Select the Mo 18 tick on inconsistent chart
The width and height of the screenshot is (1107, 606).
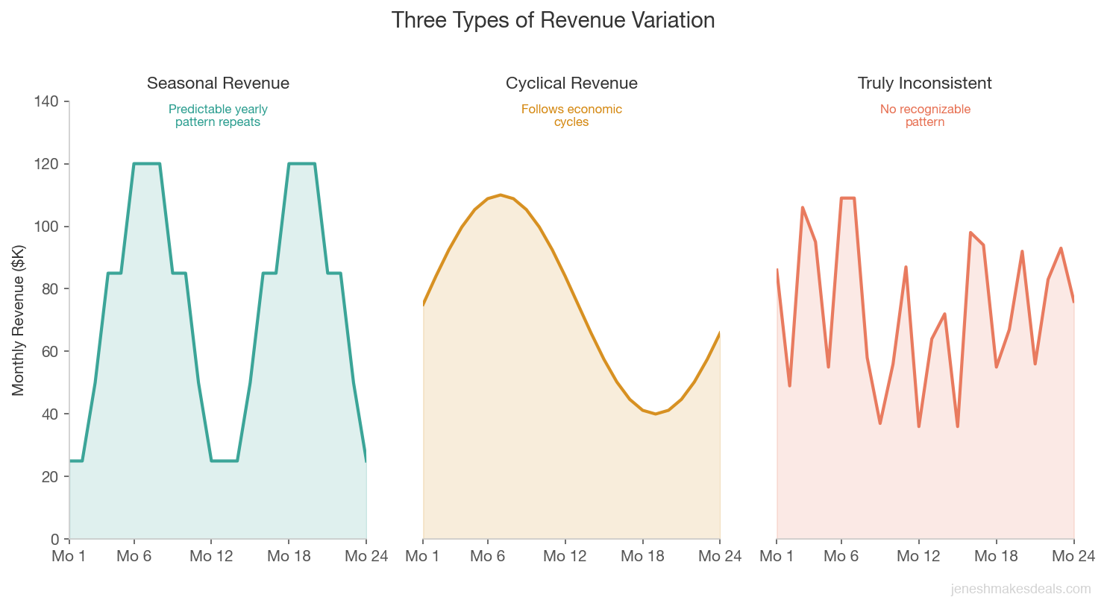pos(996,556)
